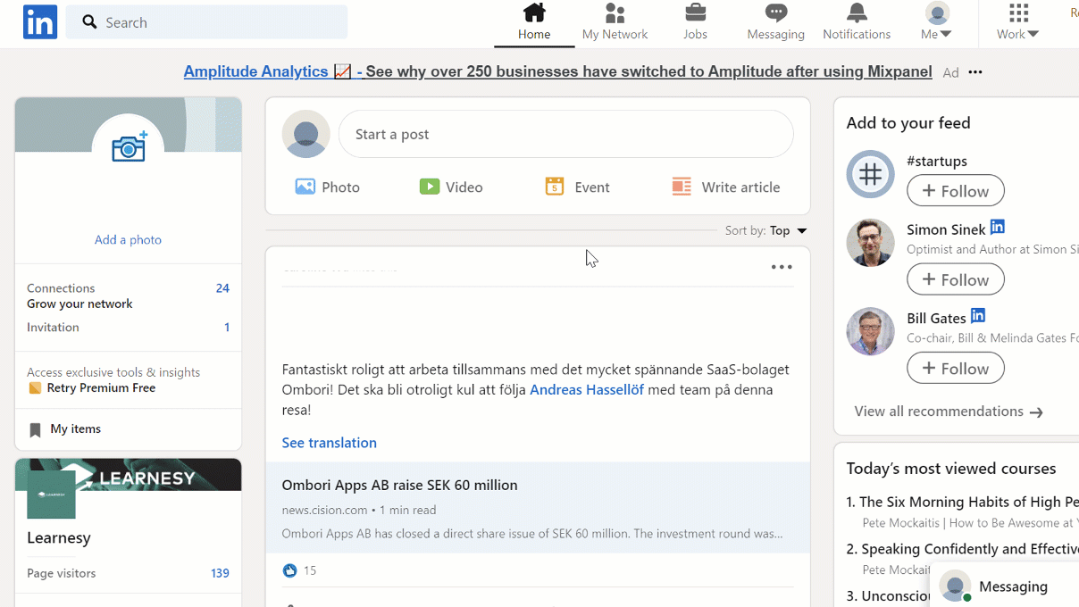Open the ad options three-dot menu
1079x607 pixels.
975,72
